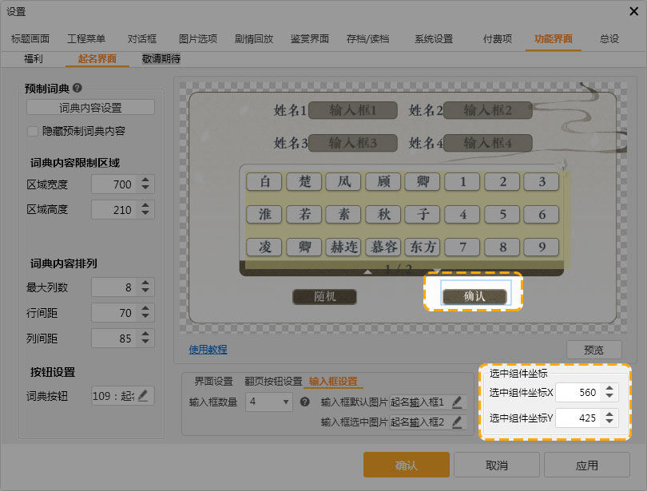Click the 预览 button
Screen dimensions: 647x491
point(593,350)
